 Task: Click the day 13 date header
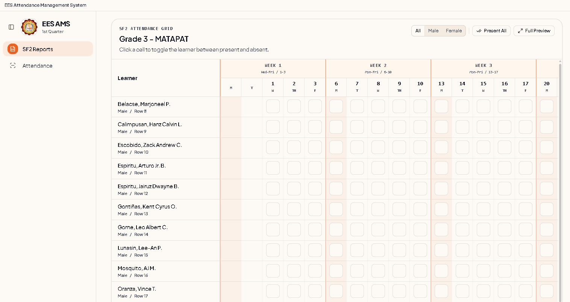tap(441, 87)
